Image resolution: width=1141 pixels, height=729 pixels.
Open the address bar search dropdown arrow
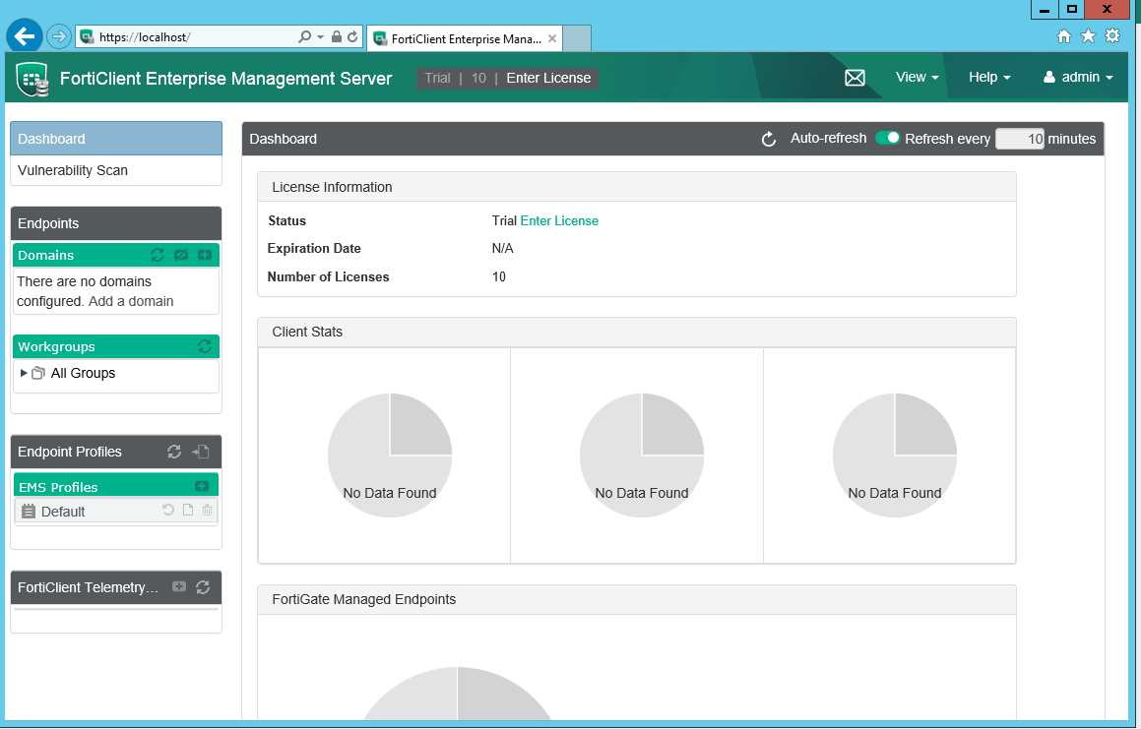[x=320, y=36]
